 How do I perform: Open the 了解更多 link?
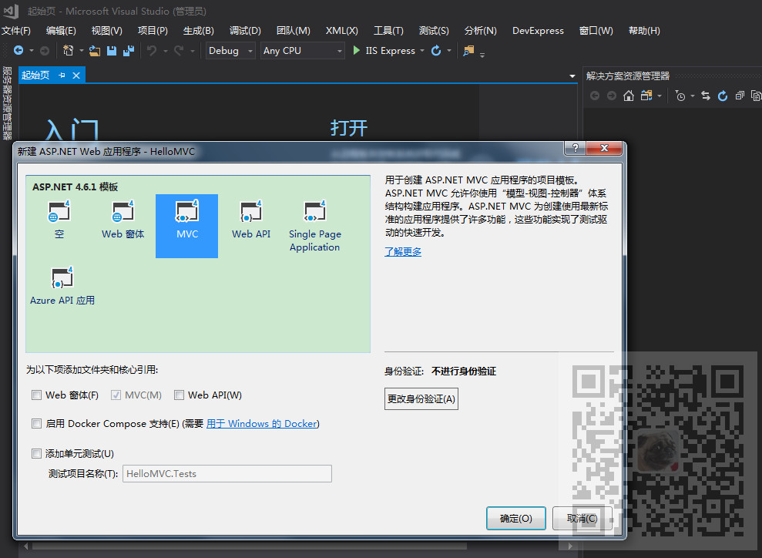click(402, 251)
